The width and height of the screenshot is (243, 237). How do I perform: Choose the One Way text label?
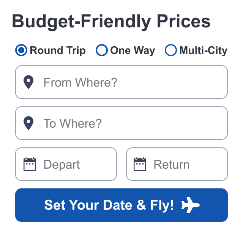click(x=133, y=51)
